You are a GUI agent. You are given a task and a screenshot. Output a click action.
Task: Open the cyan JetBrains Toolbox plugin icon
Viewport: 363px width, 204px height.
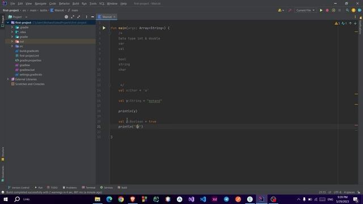[360, 10]
